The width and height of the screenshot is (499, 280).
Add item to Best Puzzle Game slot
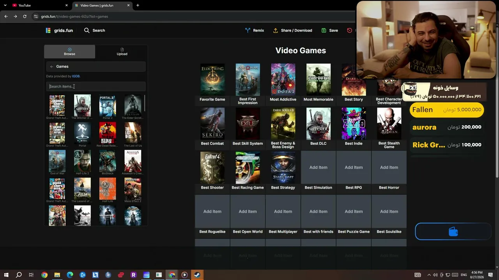pyautogui.click(x=354, y=212)
